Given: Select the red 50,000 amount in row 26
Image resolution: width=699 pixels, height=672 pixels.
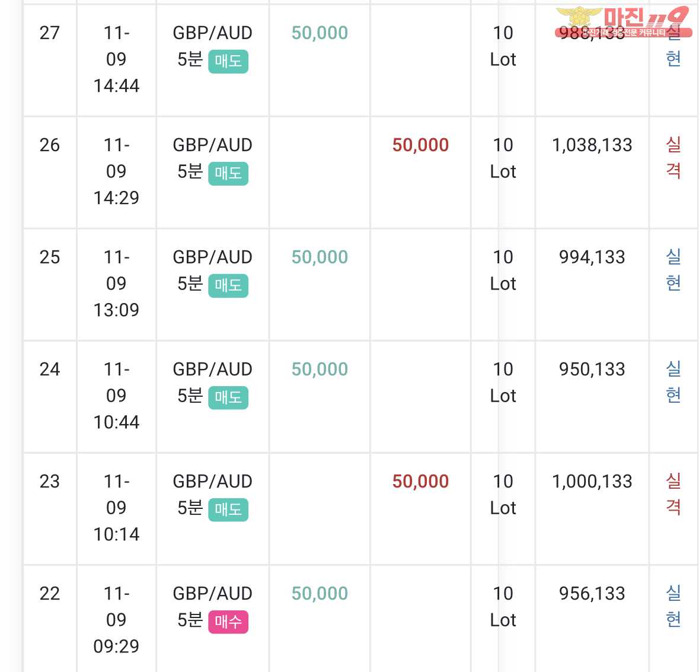Looking at the screenshot, I should point(420,145).
